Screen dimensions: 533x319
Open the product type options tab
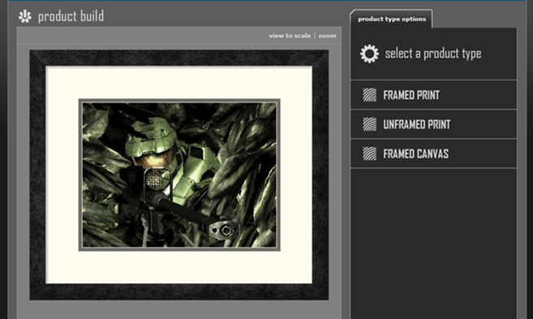(391, 19)
